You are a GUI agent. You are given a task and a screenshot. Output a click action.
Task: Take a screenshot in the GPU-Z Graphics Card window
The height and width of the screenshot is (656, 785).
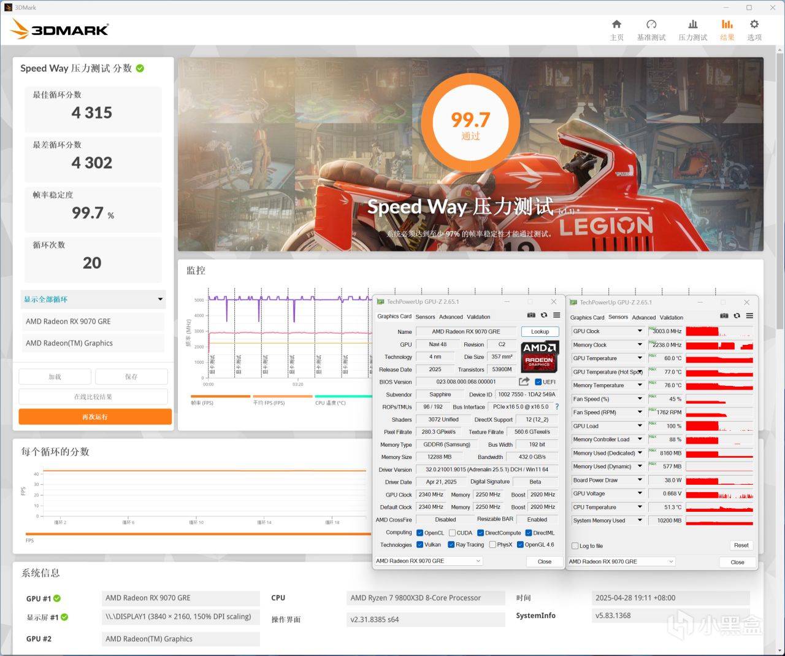click(x=531, y=315)
